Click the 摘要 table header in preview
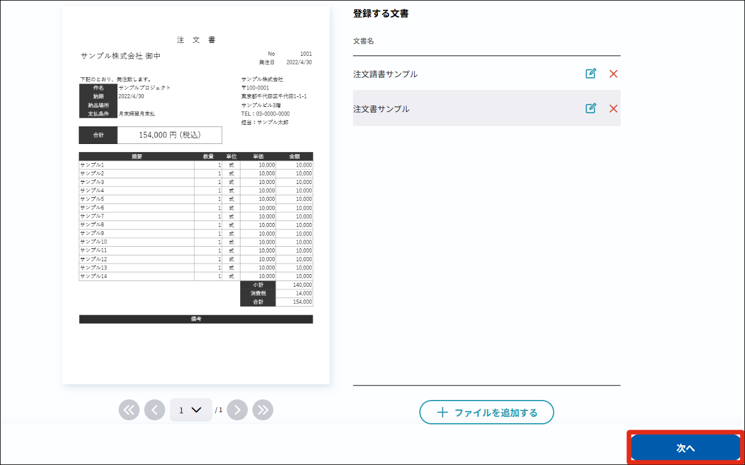The height and width of the screenshot is (465, 745). point(137,157)
